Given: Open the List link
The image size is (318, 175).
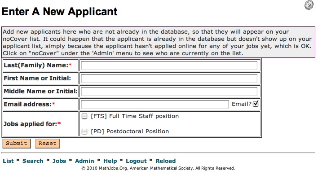Looking at the screenshot, I should (x=9, y=161).
